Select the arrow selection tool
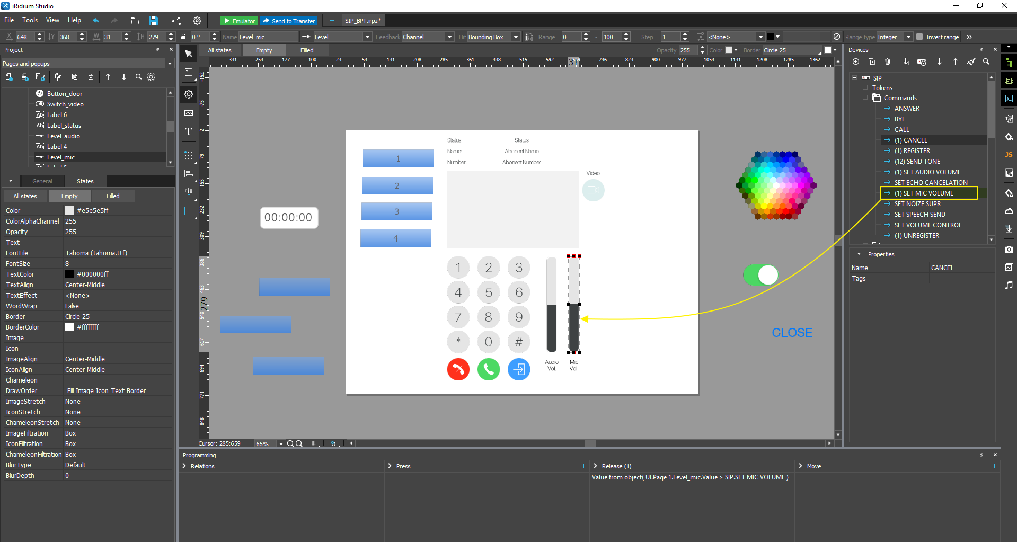1017x542 pixels. pos(188,54)
